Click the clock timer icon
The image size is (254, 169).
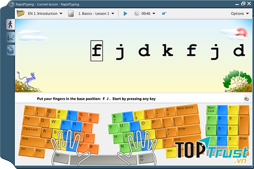point(137,14)
